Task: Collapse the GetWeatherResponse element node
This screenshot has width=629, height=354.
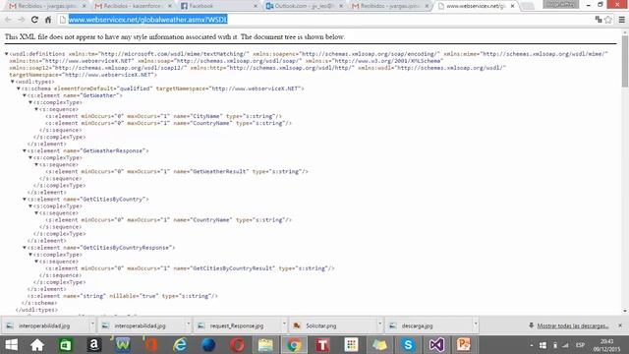Action: tap(25, 150)
